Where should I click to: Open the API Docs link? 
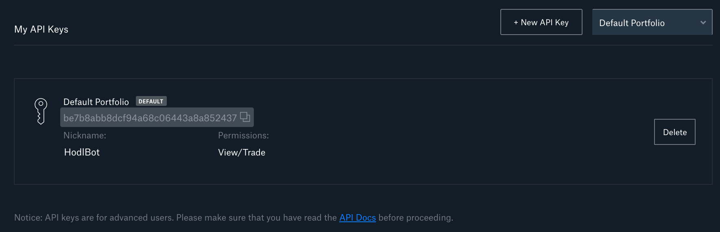coord(357,218)
